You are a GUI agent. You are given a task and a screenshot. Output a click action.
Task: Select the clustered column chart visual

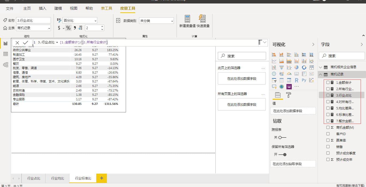click(297, 55)
